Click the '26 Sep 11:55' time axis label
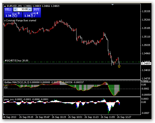This screenshot has width=155, height=123. tap(108, 117)
